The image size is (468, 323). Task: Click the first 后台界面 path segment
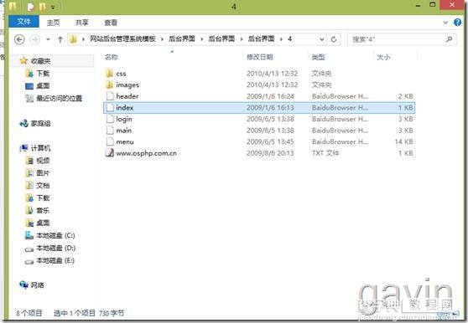coord(182,38)
